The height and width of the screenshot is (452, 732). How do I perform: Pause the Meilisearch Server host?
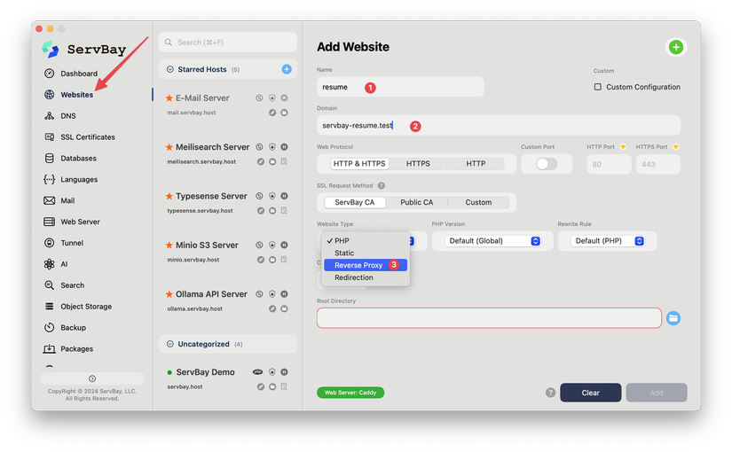[x=284, y=147]
